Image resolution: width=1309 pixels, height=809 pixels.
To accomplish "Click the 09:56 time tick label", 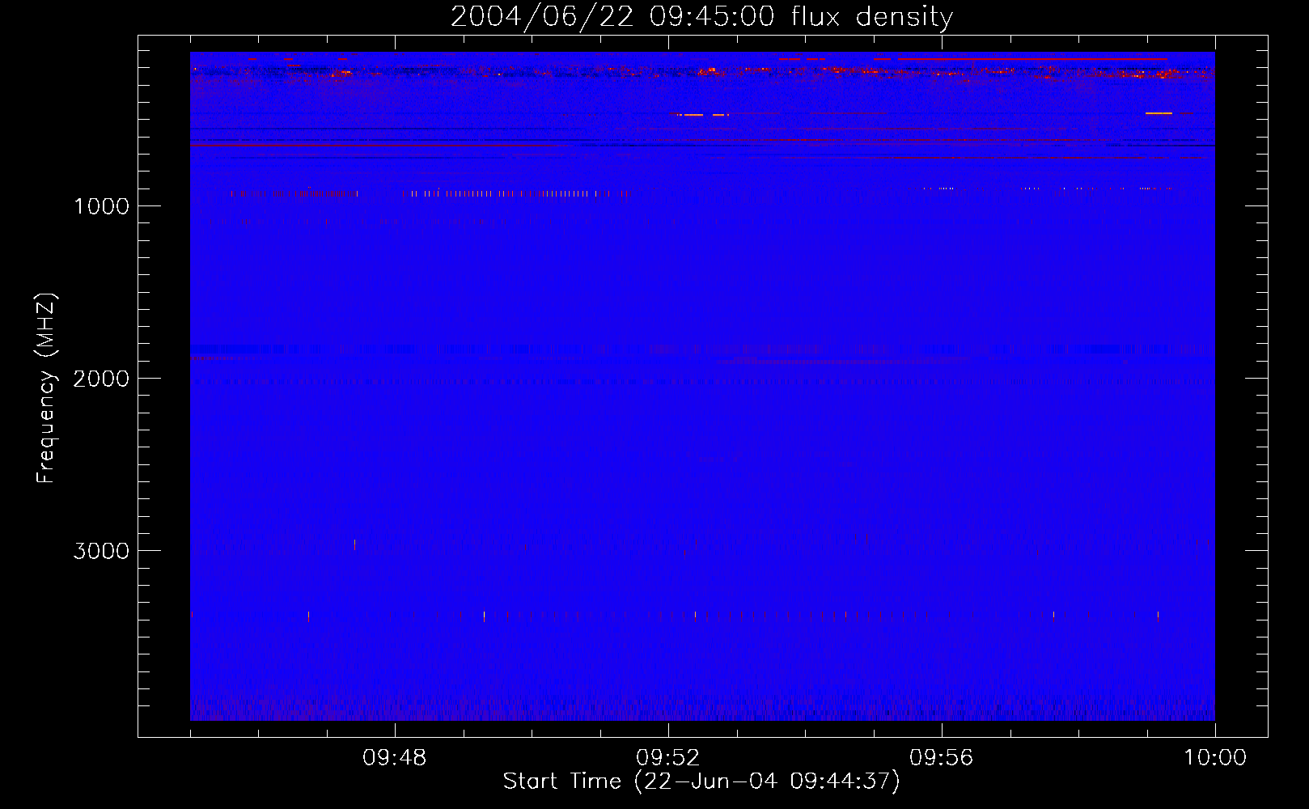I will click(x=942, y=758).
